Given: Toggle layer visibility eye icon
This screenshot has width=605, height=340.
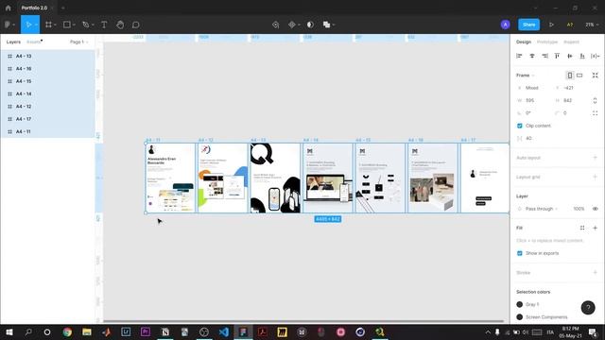Looking at the screenshot, I should 595,209.
